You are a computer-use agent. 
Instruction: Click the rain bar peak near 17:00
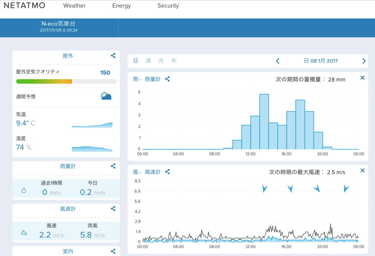(300, 124)
